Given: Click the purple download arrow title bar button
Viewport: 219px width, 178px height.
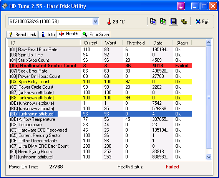Looking at the screenshot, I should tap(181, 6).
